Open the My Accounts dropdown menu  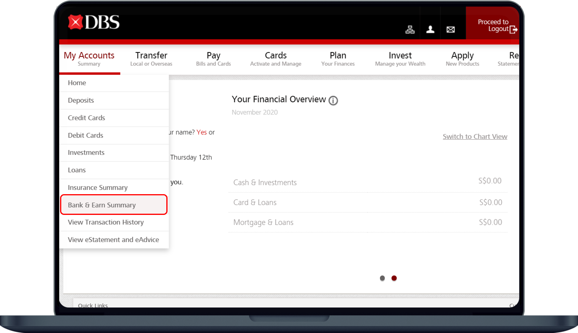click(89, 59)
